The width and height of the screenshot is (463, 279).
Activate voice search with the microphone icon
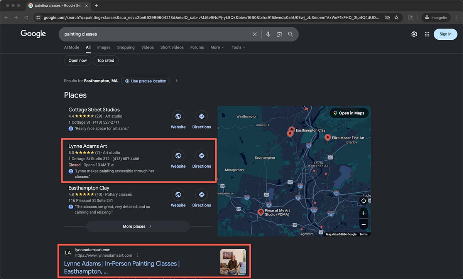tap(268, 34)
